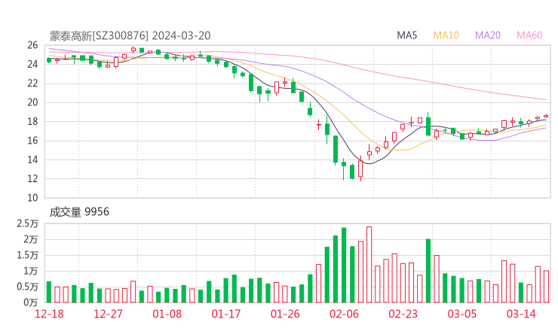The height and width of the screenshot is (331, 558).
Task: Click the 01-26 date axis label
Action: point(285,314)
